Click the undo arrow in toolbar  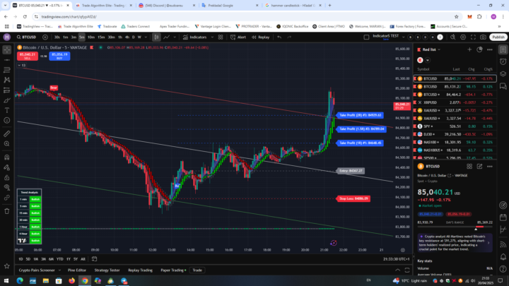pyautogui.click(x=279, y=37)
